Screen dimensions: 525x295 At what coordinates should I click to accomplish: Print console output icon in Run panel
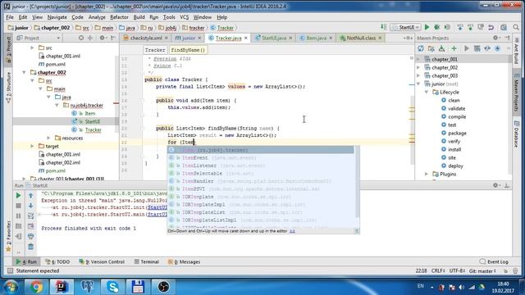30,237
